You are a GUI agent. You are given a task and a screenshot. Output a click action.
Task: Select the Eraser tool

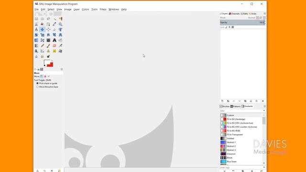(54, 46)
